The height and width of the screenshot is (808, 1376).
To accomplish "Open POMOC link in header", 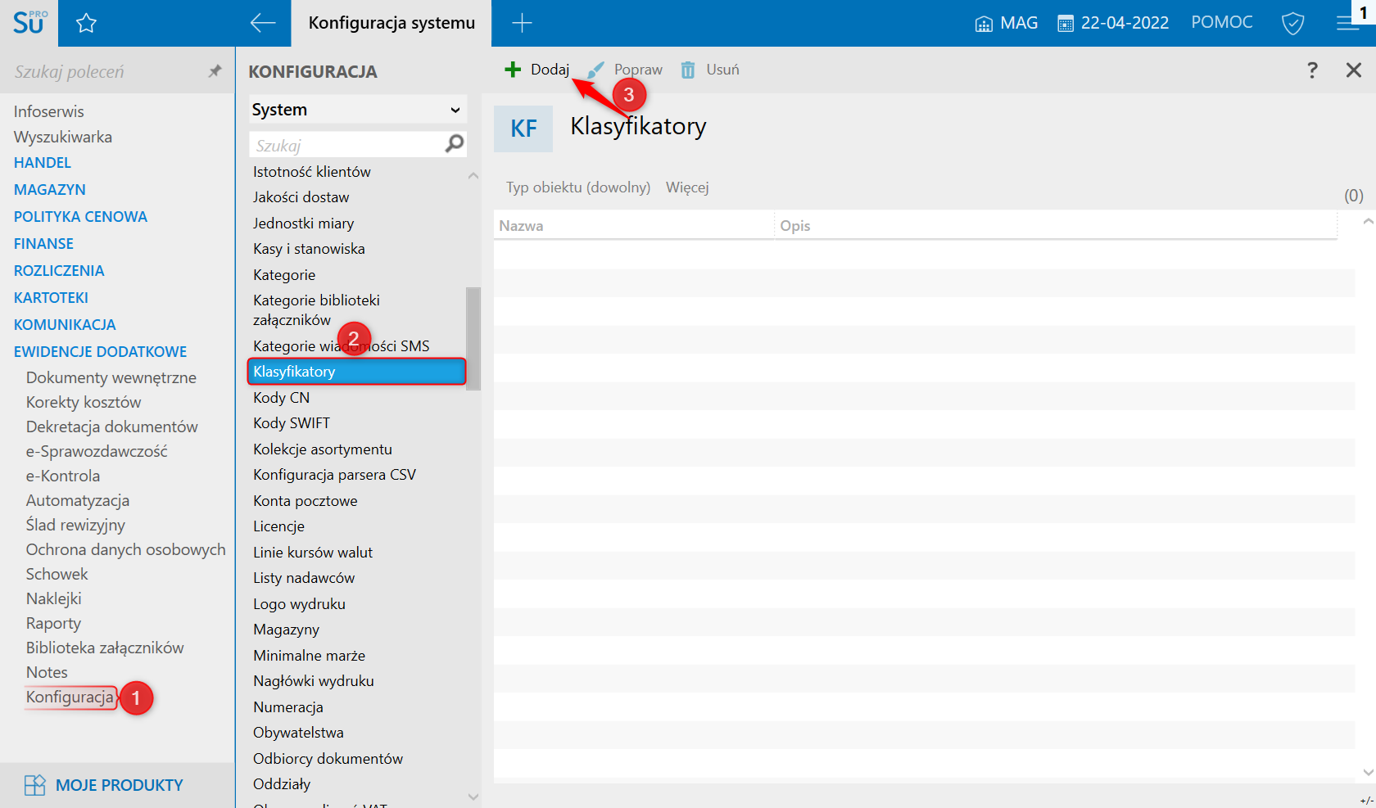I will (x=1222, y=23).
